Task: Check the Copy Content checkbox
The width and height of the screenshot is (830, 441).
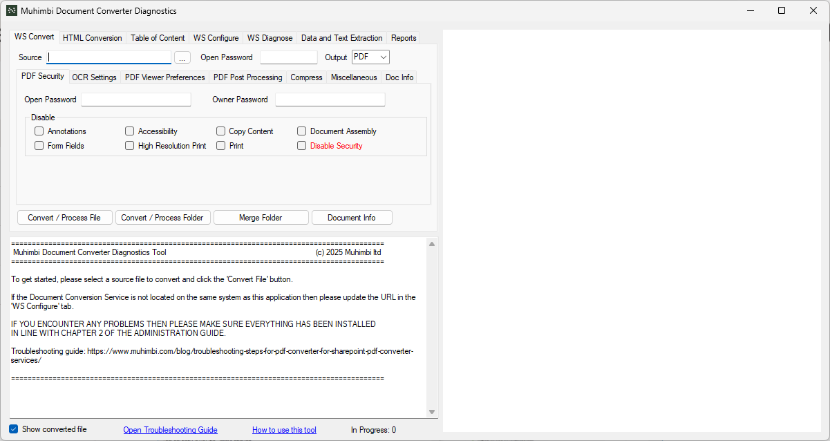Action: 221,131
